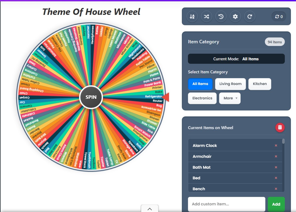Click the 94 Items badge
The image size is (296, 212).
[x=275, y=42]
